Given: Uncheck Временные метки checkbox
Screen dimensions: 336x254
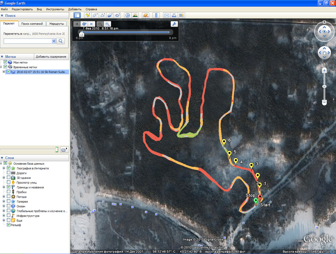Looking at the screenshot, I should click(x=5, y=67).
